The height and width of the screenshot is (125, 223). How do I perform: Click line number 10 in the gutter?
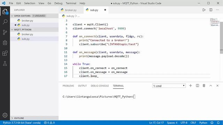pos(66,48)
